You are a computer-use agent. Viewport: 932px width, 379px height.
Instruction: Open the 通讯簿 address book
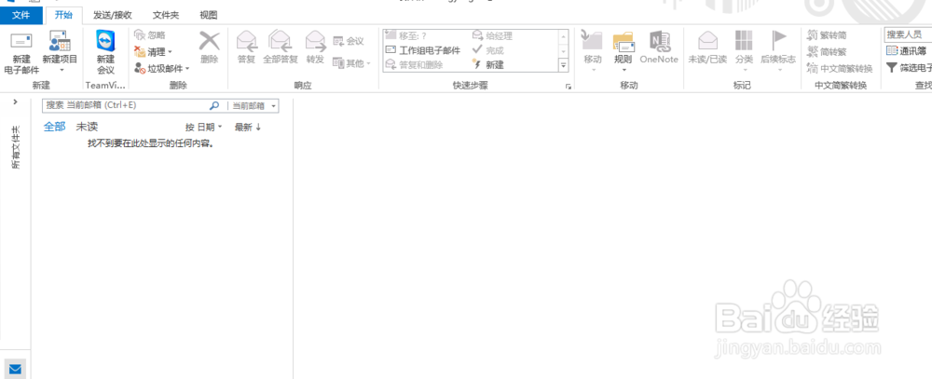907,51
